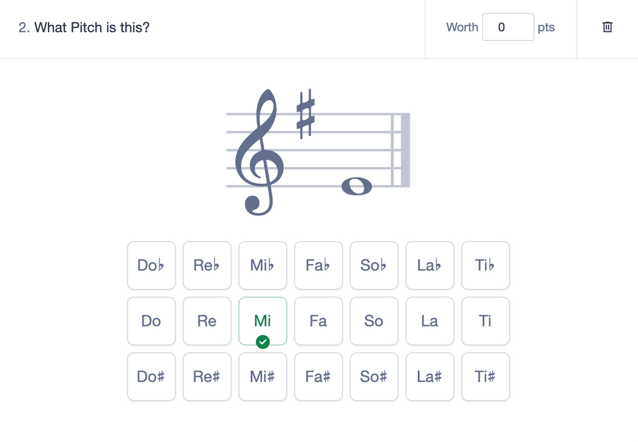Select So# as your answer
Image resolution: width=638 pixels, height=442 pixels.
pyautogui.click(x=374, y=376)
